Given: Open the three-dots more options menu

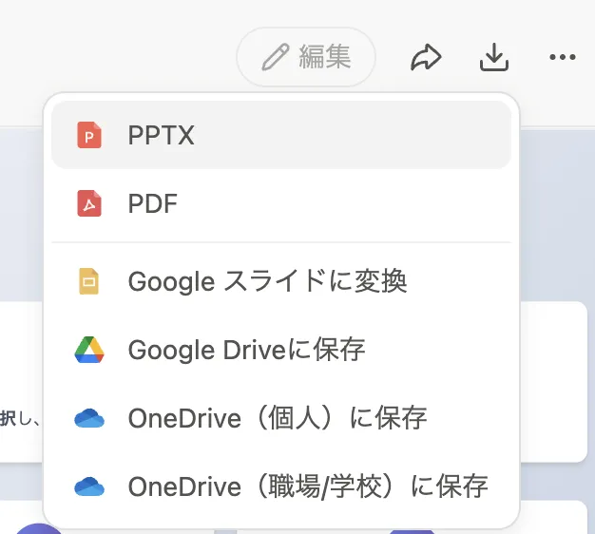Looking at the screenshot, I should pyautogui.click(x=563, y=57).
